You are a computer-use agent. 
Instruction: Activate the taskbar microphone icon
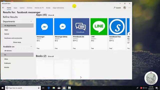point(39,88)
